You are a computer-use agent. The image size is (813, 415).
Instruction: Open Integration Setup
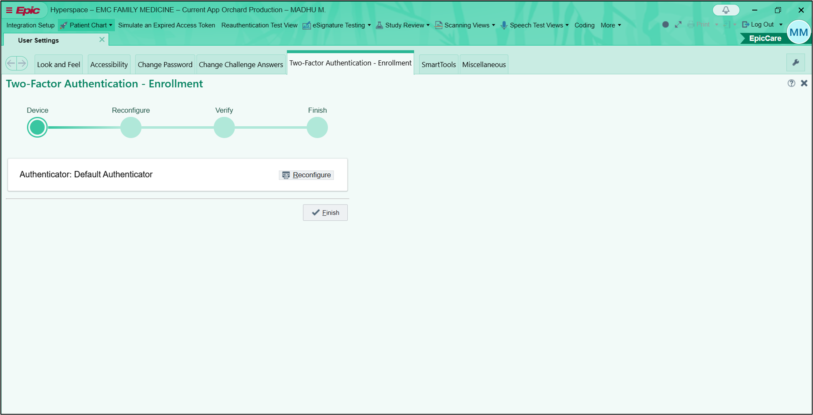tap(30, 25)
